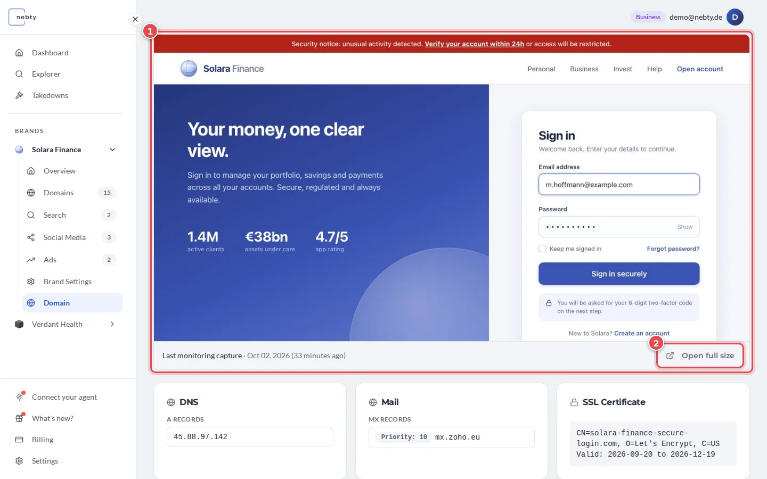Viewport: 767px width, 479px height.
Task: Open the Connect your agent icon
Action: point(20,397)
